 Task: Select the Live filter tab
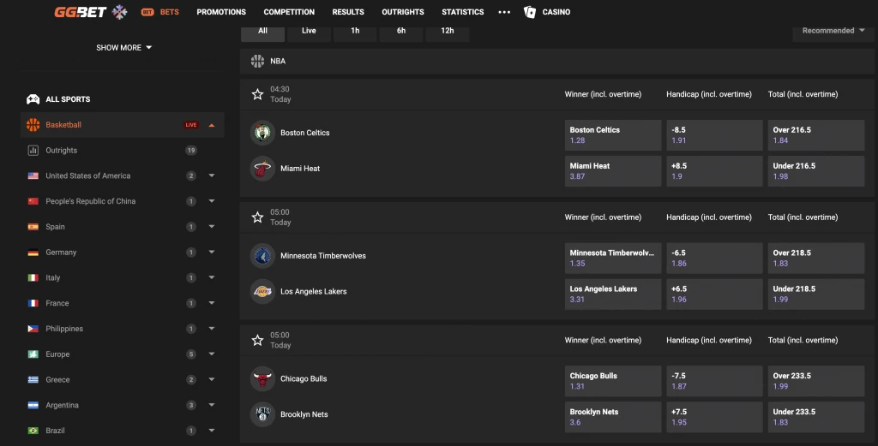coord(309,31)
